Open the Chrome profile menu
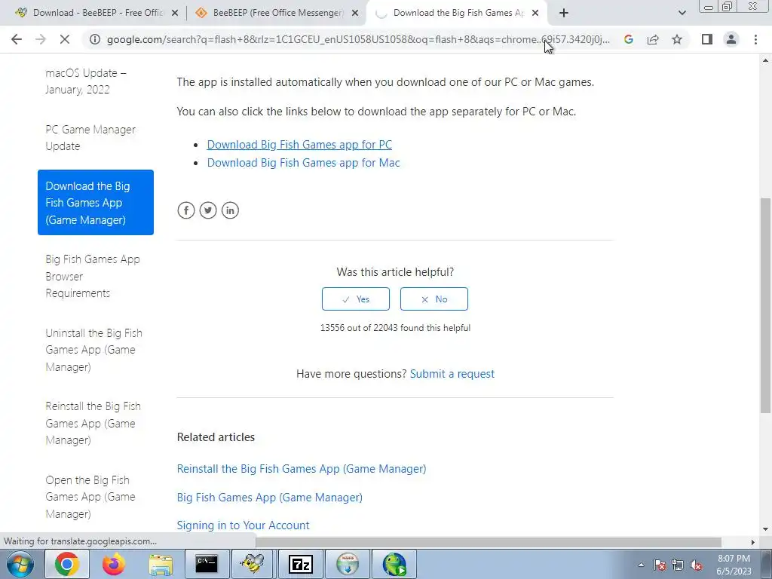The width and height of the screenshot is (772, 579). coord(731,39)
